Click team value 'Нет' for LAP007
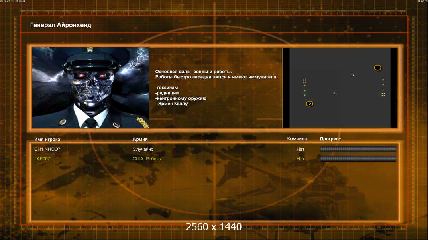The height and width of the screenshot is (240, 428). 300,159
